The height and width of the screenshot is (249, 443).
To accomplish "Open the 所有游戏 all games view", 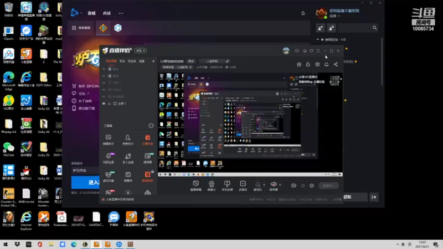I will click(x=81, y=28).
